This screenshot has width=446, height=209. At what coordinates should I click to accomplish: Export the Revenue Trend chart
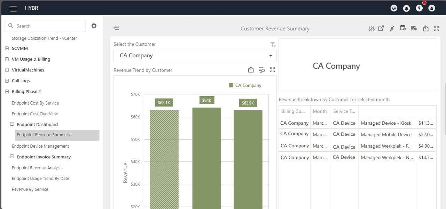251,70
